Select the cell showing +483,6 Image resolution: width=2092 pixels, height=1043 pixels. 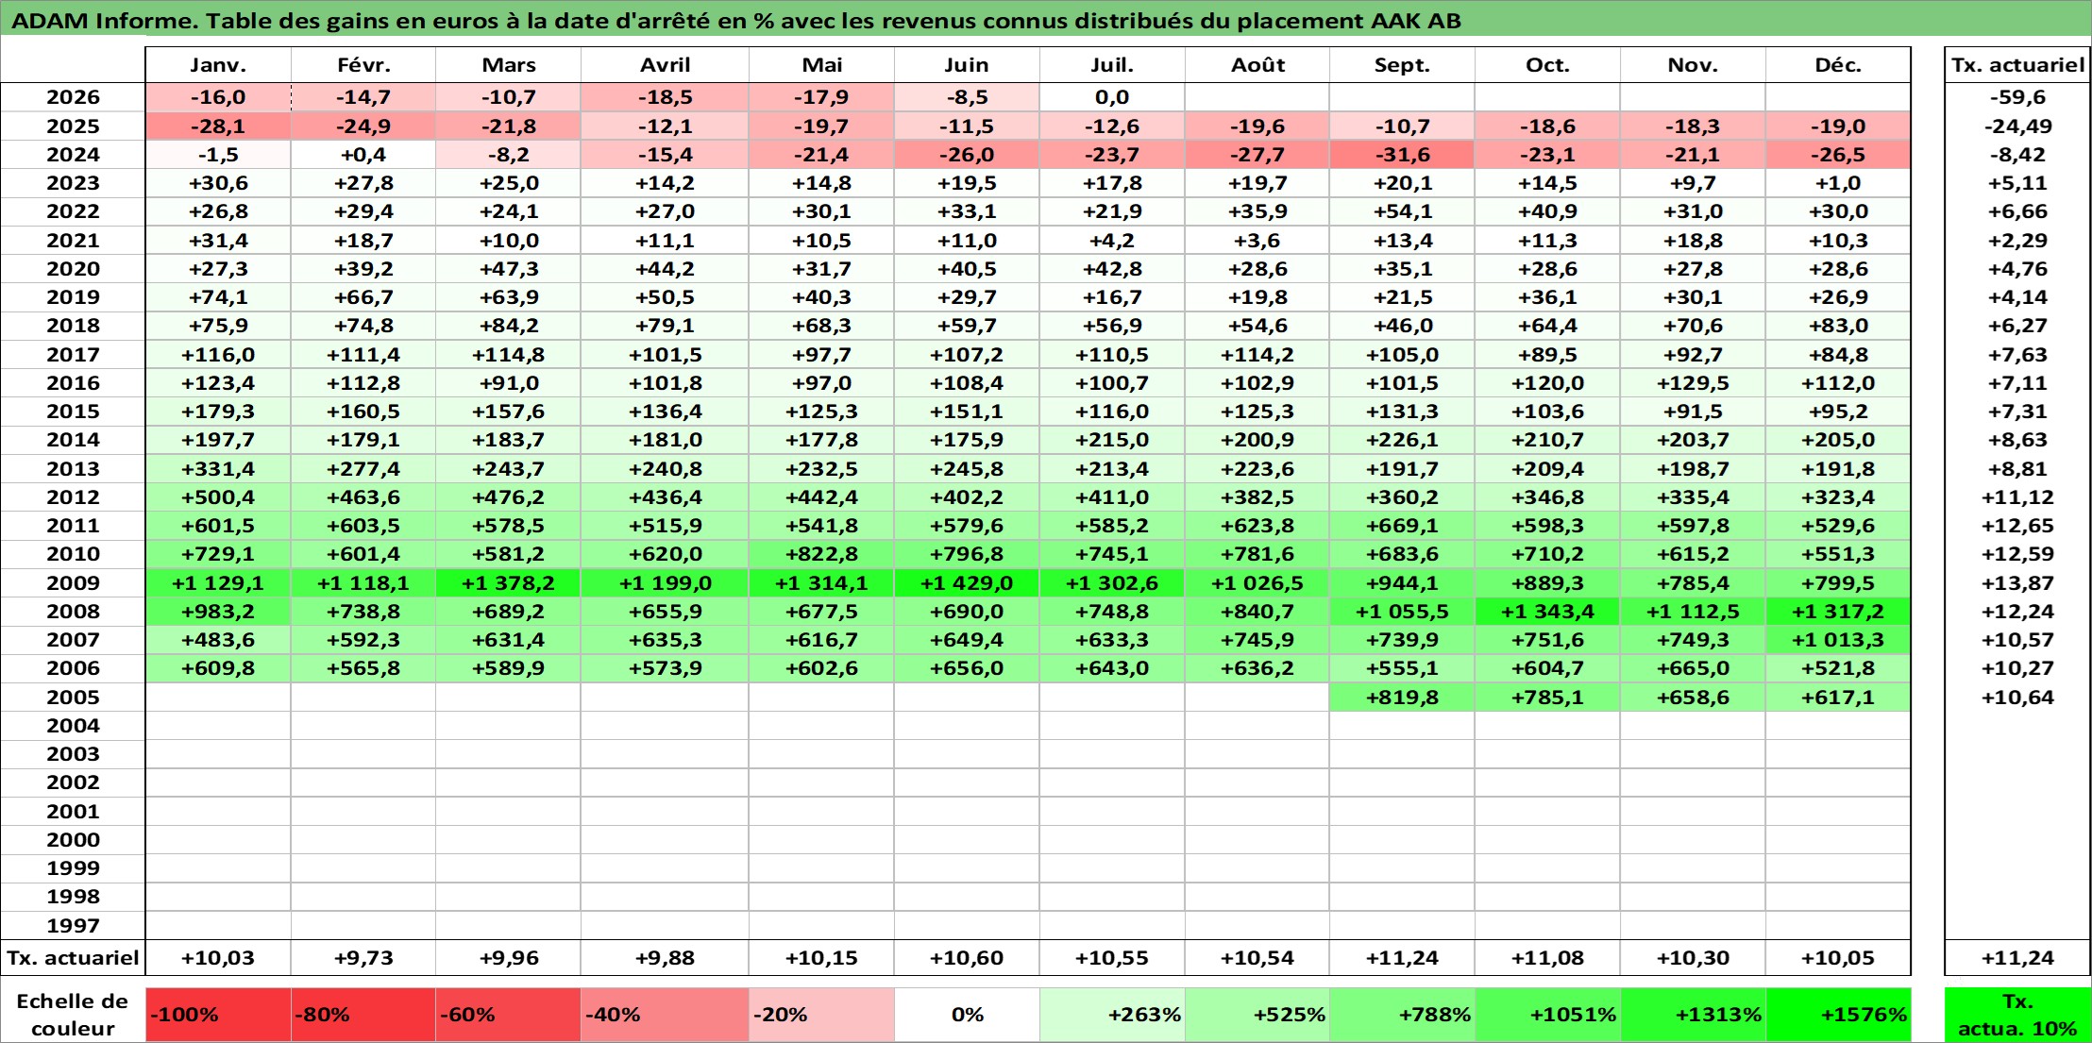(218, 640)
